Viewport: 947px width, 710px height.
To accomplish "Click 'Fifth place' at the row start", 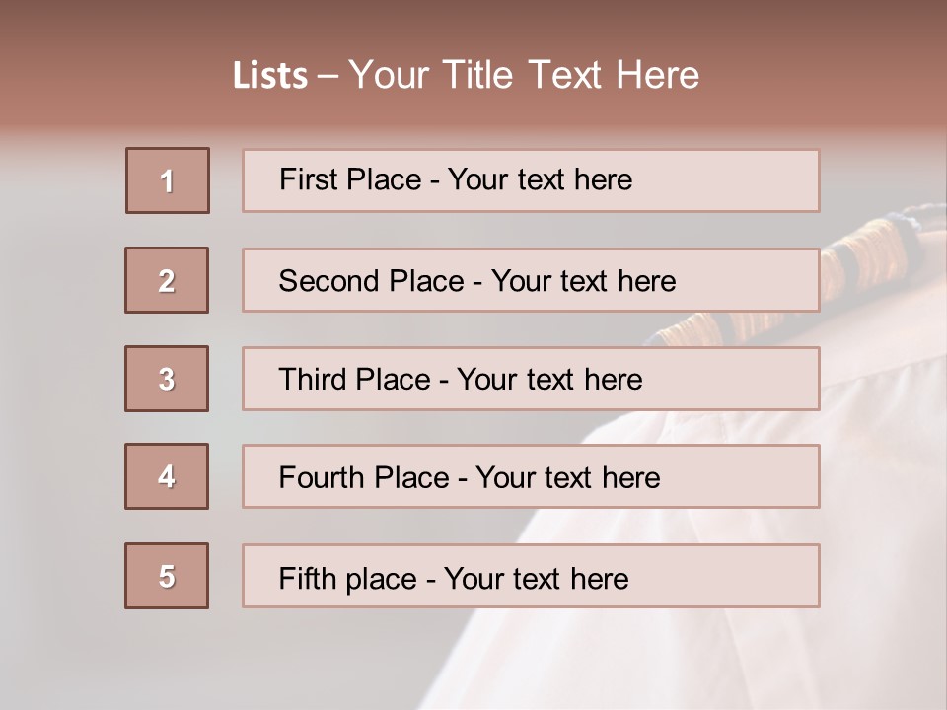I will point(345,578).
